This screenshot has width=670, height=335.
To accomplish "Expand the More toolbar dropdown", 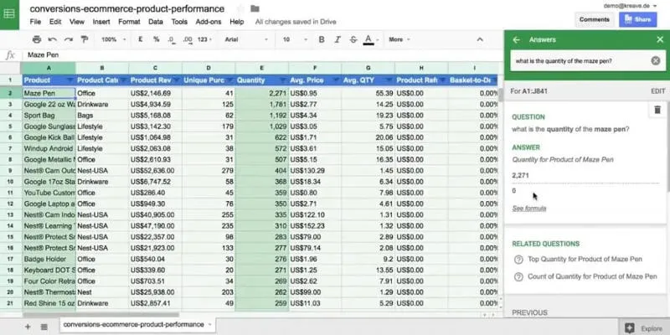I will point(399,39).
